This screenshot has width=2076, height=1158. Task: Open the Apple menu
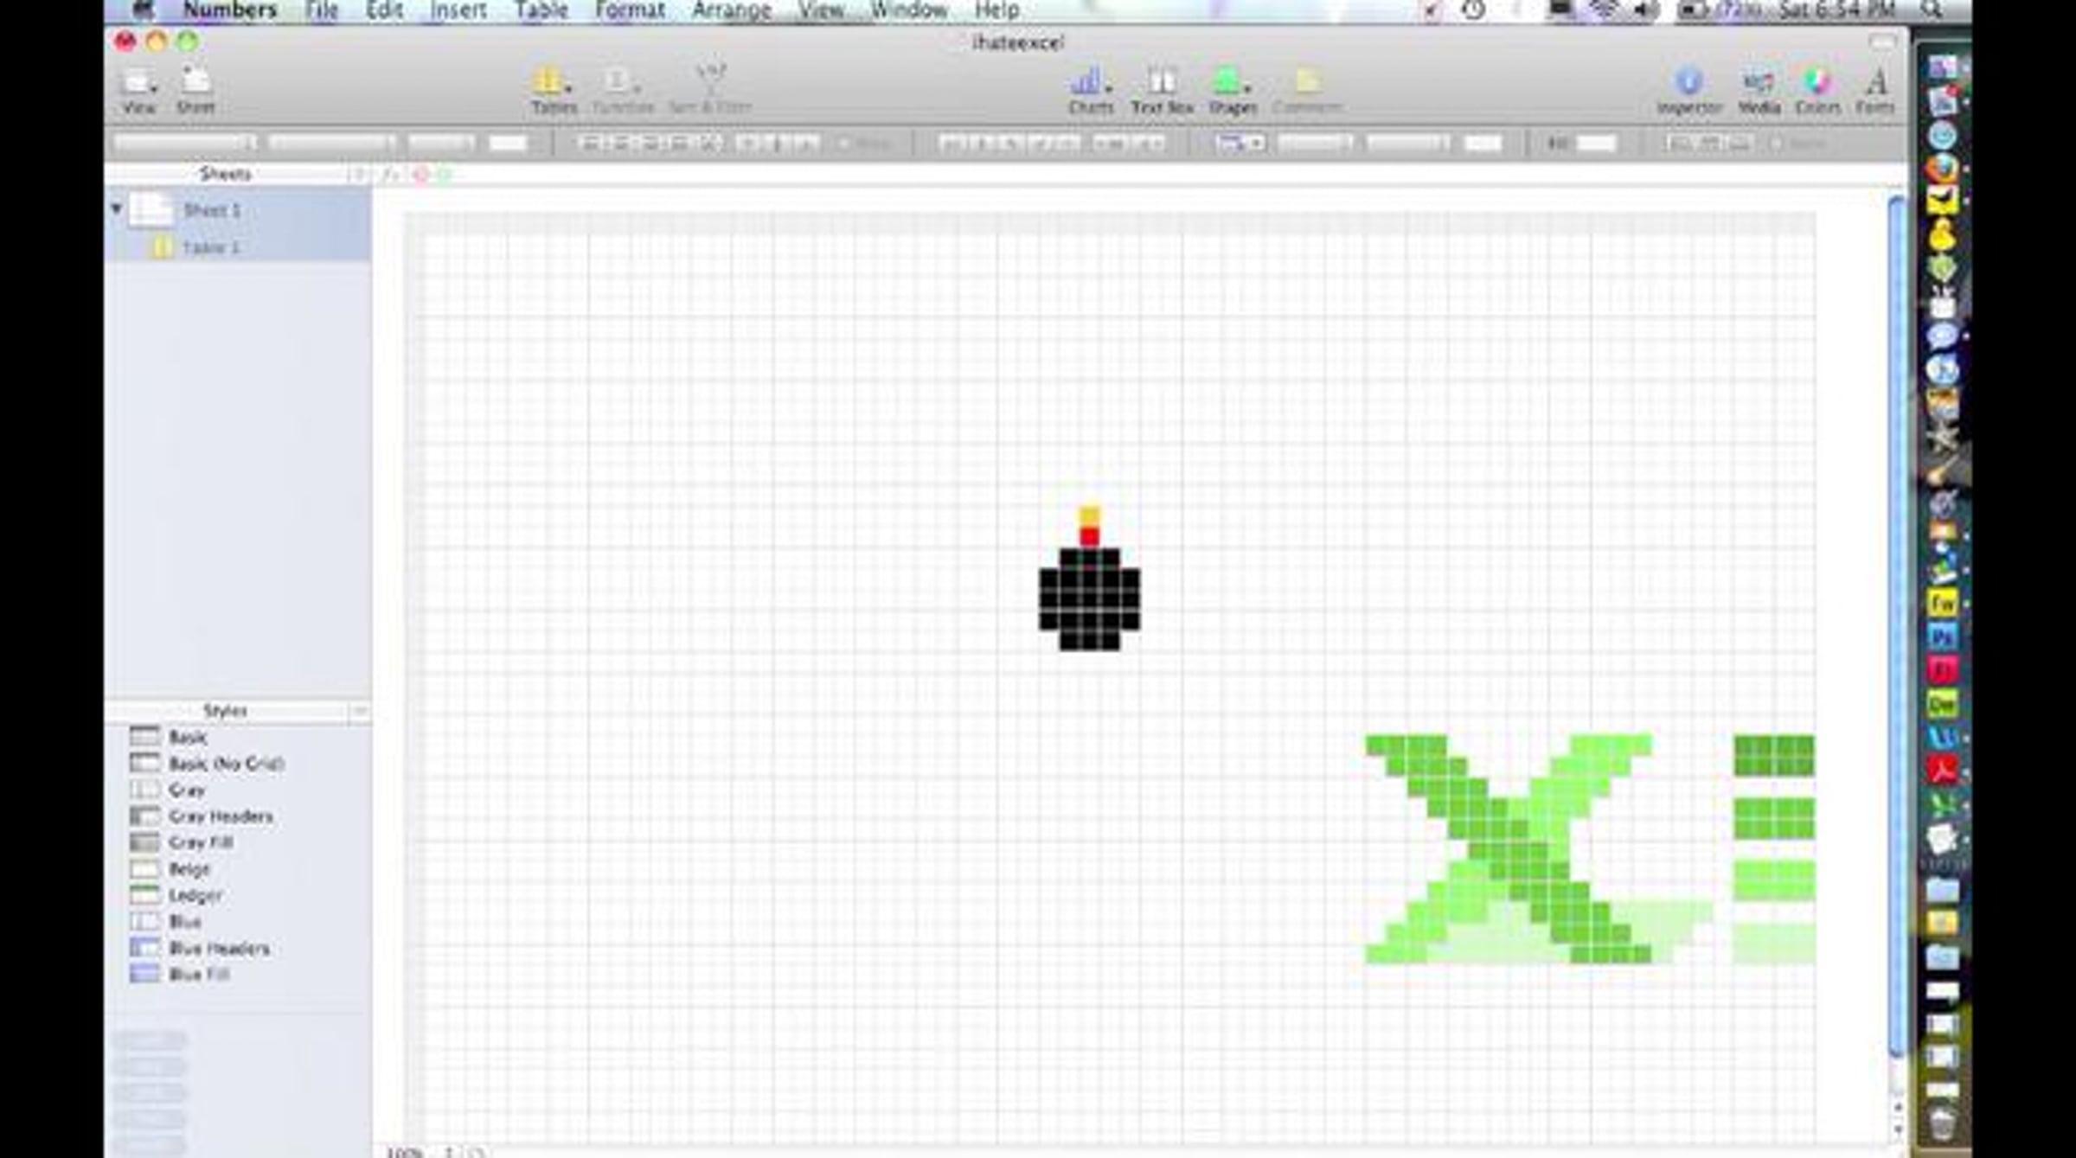click(144, 10)
